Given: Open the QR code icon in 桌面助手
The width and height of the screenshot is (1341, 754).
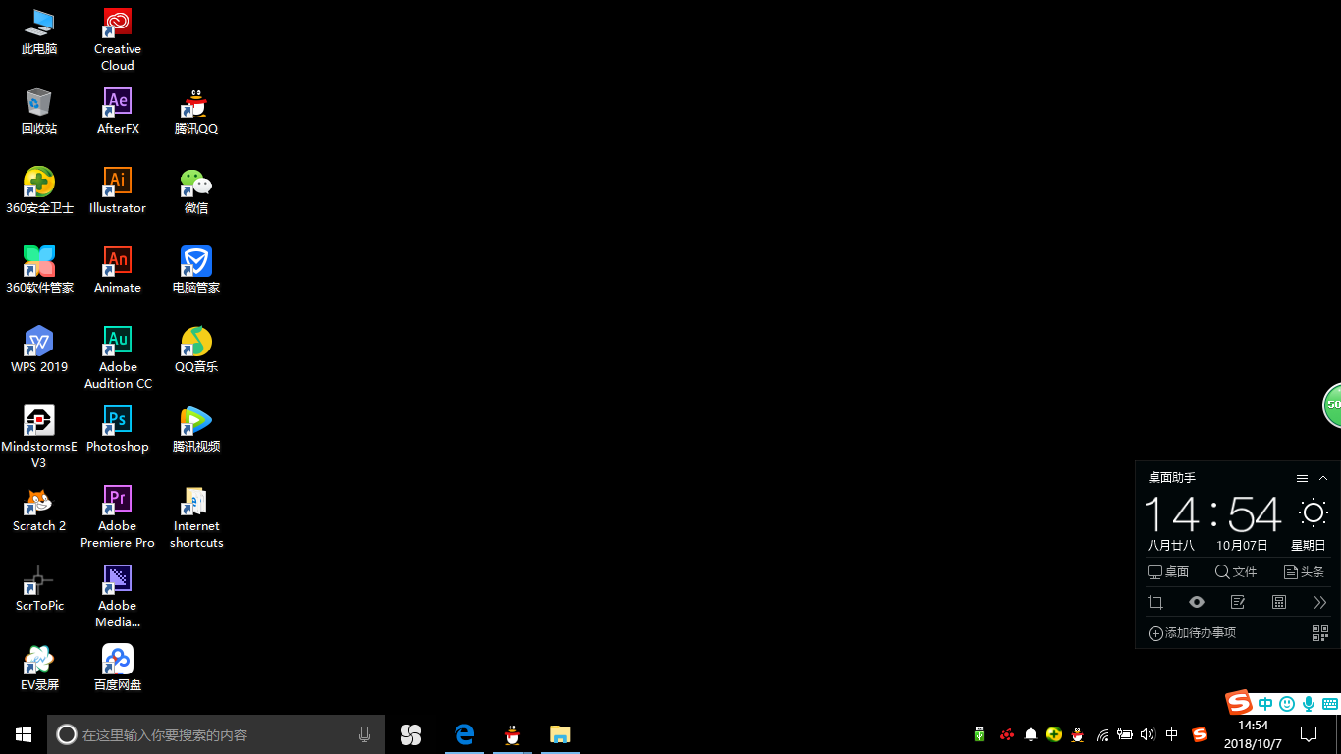Looking at the screenshot, I should tap(1320, 633).
